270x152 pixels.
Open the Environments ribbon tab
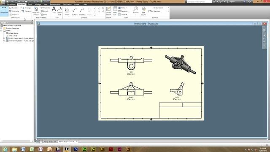[55, 4]
